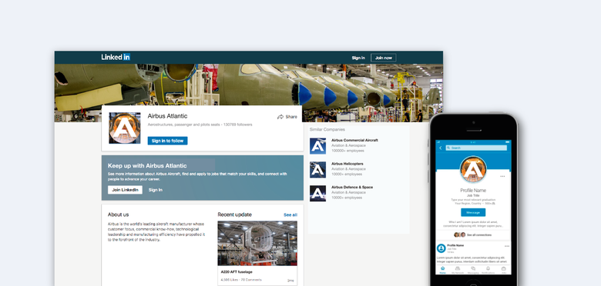Screen dimensions: 601x286
Task: Open the Airbus Atlantic company logo
Action: pos(125,128)
